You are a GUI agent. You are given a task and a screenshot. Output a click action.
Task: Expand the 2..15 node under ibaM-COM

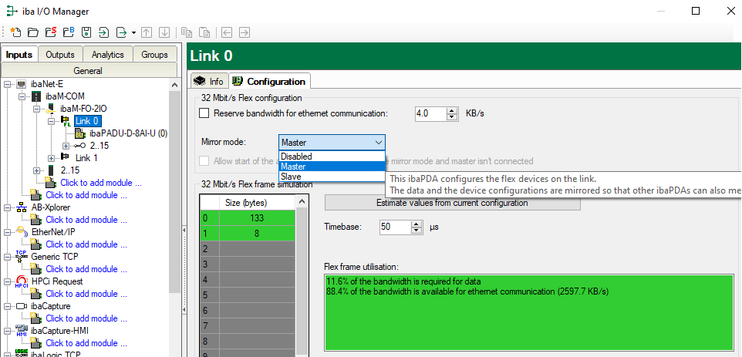click(x=36, y=170)
